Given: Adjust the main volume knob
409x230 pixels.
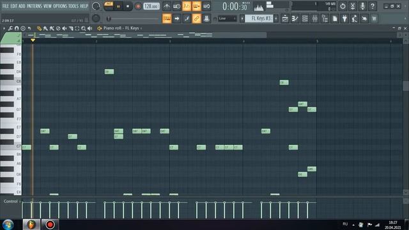Looking at the screenshot, I should (96, 6).
